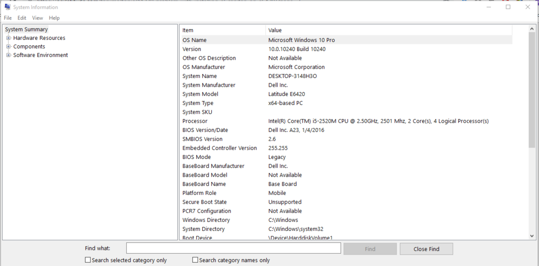
Task: Expand the Components tree node
Action: point(8,47)
